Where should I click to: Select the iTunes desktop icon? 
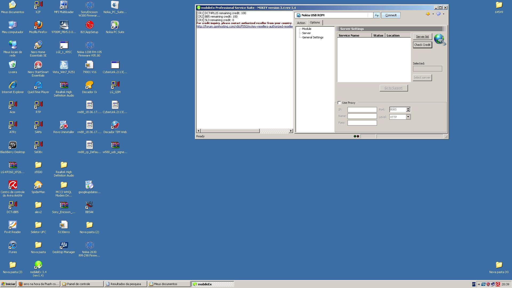pos(13,247)
